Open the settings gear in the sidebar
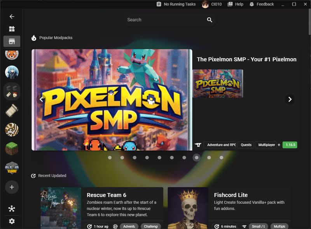The image size is (311, 229). coord(12,221)
